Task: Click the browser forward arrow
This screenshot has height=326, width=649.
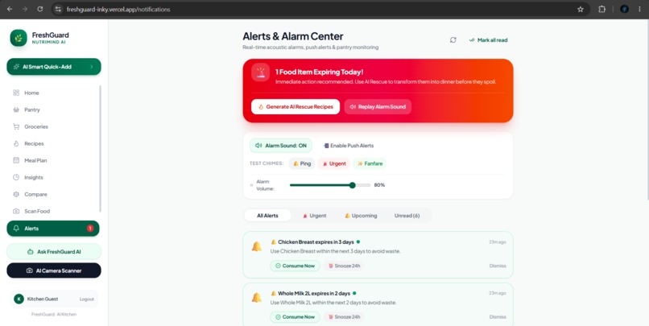Action: 25,9
